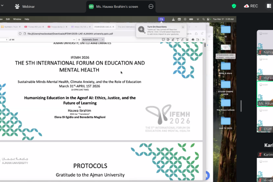Click the Wi-Fi icon in menu bar
The height and width of the screenshot is (182, 273).
click(x=197, y=19)
